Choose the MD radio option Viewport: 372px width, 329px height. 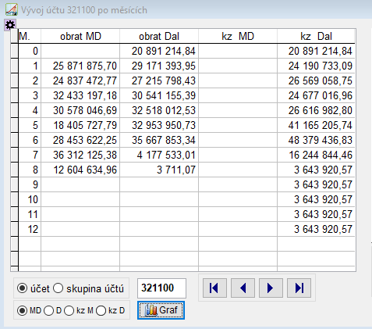pyautogui.click(x=22, y=310)
